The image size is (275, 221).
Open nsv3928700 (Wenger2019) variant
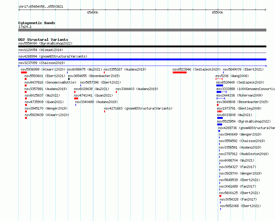(x=240, y=173)
